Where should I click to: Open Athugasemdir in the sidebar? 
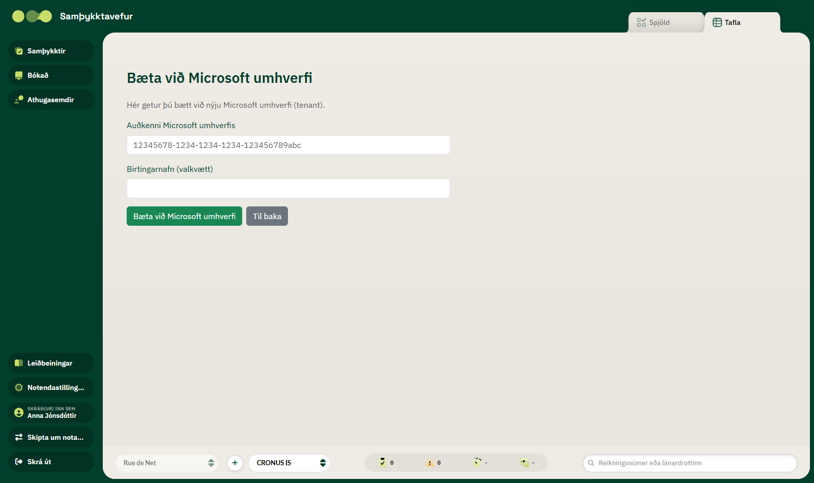(51, 100)
